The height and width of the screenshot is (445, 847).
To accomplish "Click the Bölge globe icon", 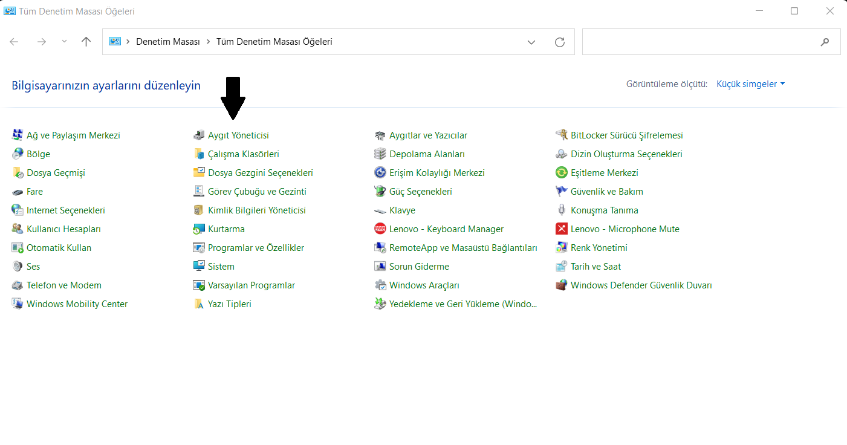I will tap(17, 154).
